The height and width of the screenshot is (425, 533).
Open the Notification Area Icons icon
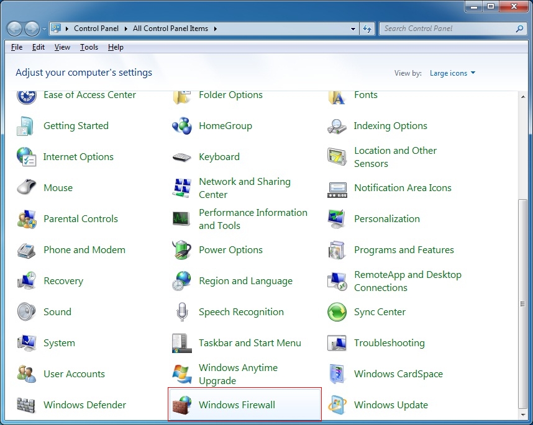337,189
